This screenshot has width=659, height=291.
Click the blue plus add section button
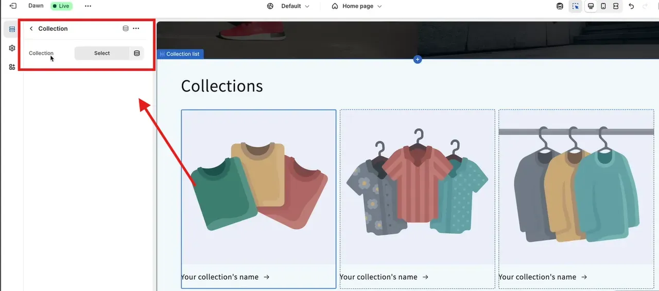(x=418, y=60)
